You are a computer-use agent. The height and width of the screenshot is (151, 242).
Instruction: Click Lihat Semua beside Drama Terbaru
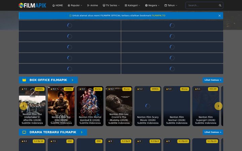point(213,132)
